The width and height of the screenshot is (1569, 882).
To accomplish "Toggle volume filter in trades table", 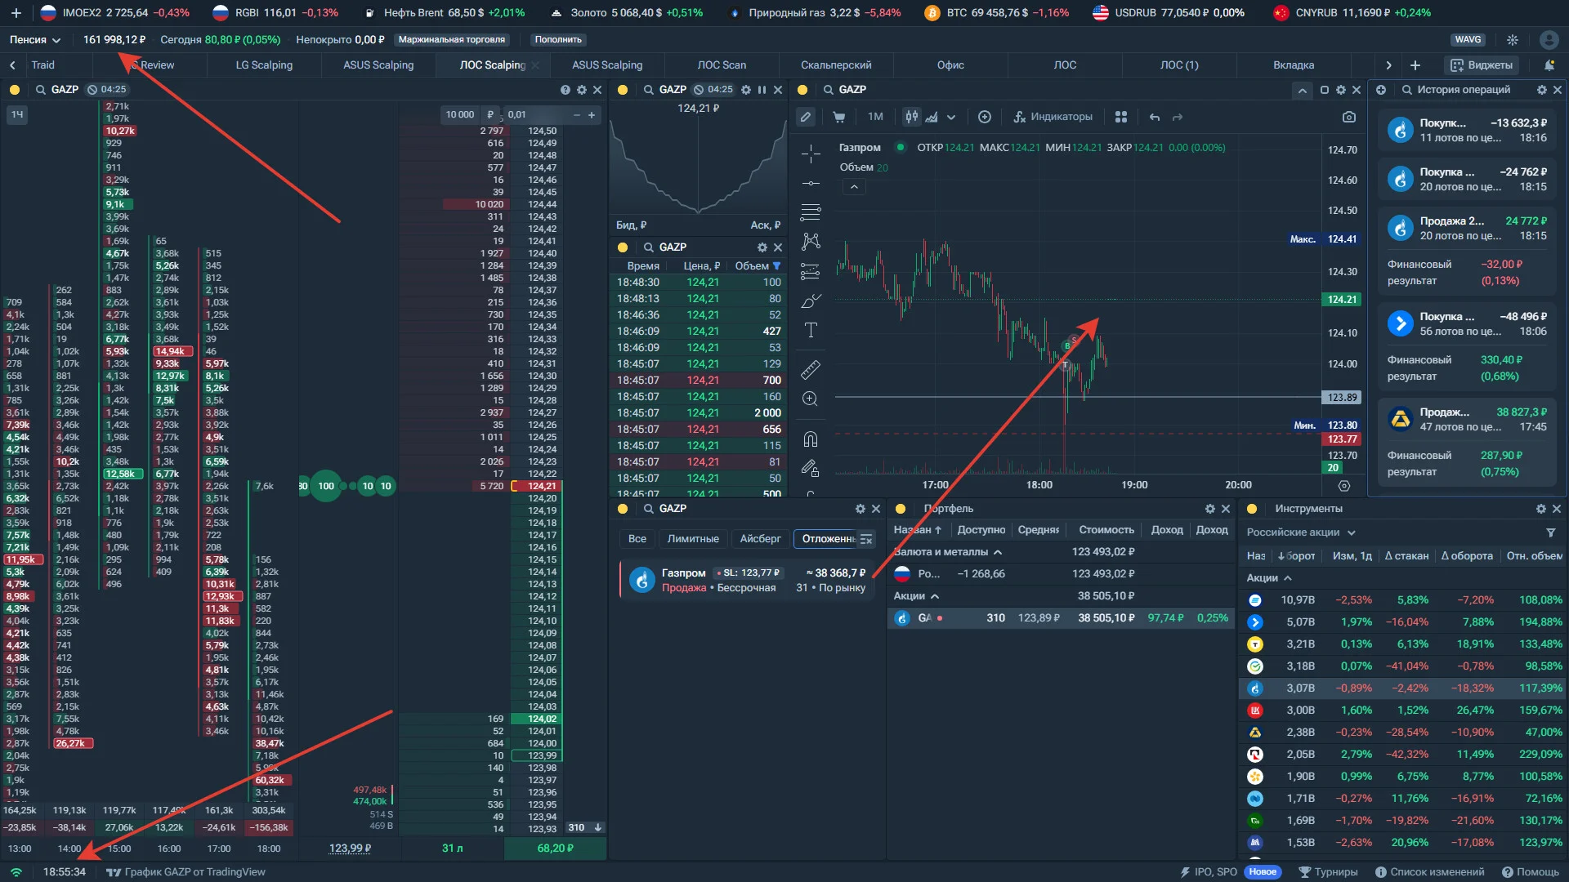I will pos(777,266).
